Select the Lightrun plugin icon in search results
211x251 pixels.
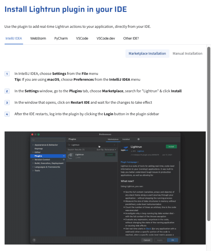click(70, 155)
